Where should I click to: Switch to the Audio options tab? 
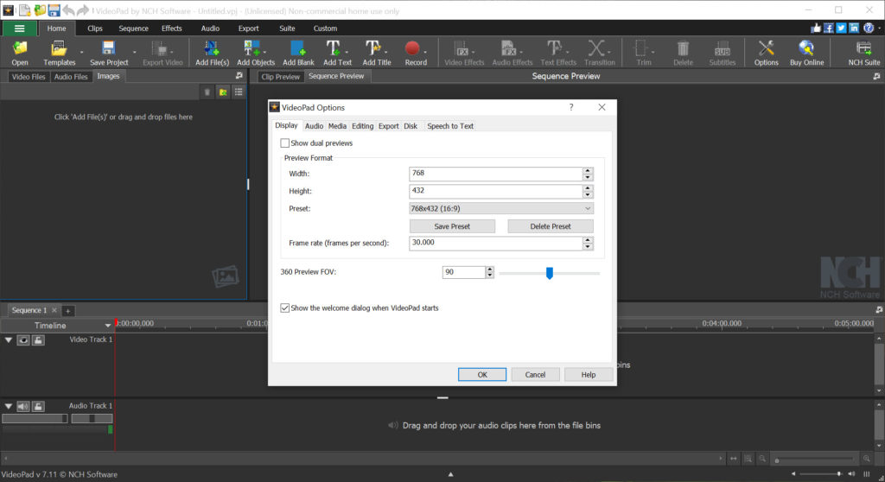(x=314, y=126)
